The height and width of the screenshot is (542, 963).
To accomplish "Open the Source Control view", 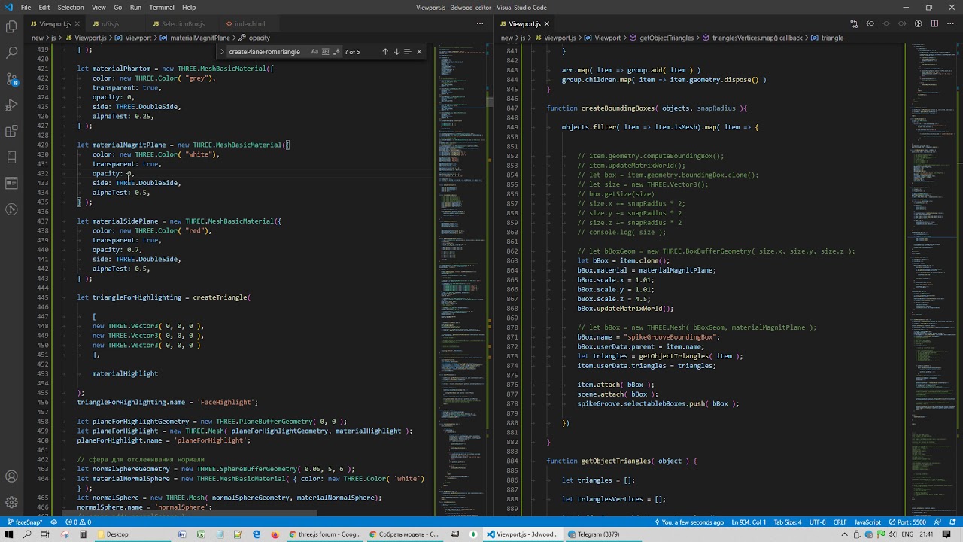I will tap(11, 79).
